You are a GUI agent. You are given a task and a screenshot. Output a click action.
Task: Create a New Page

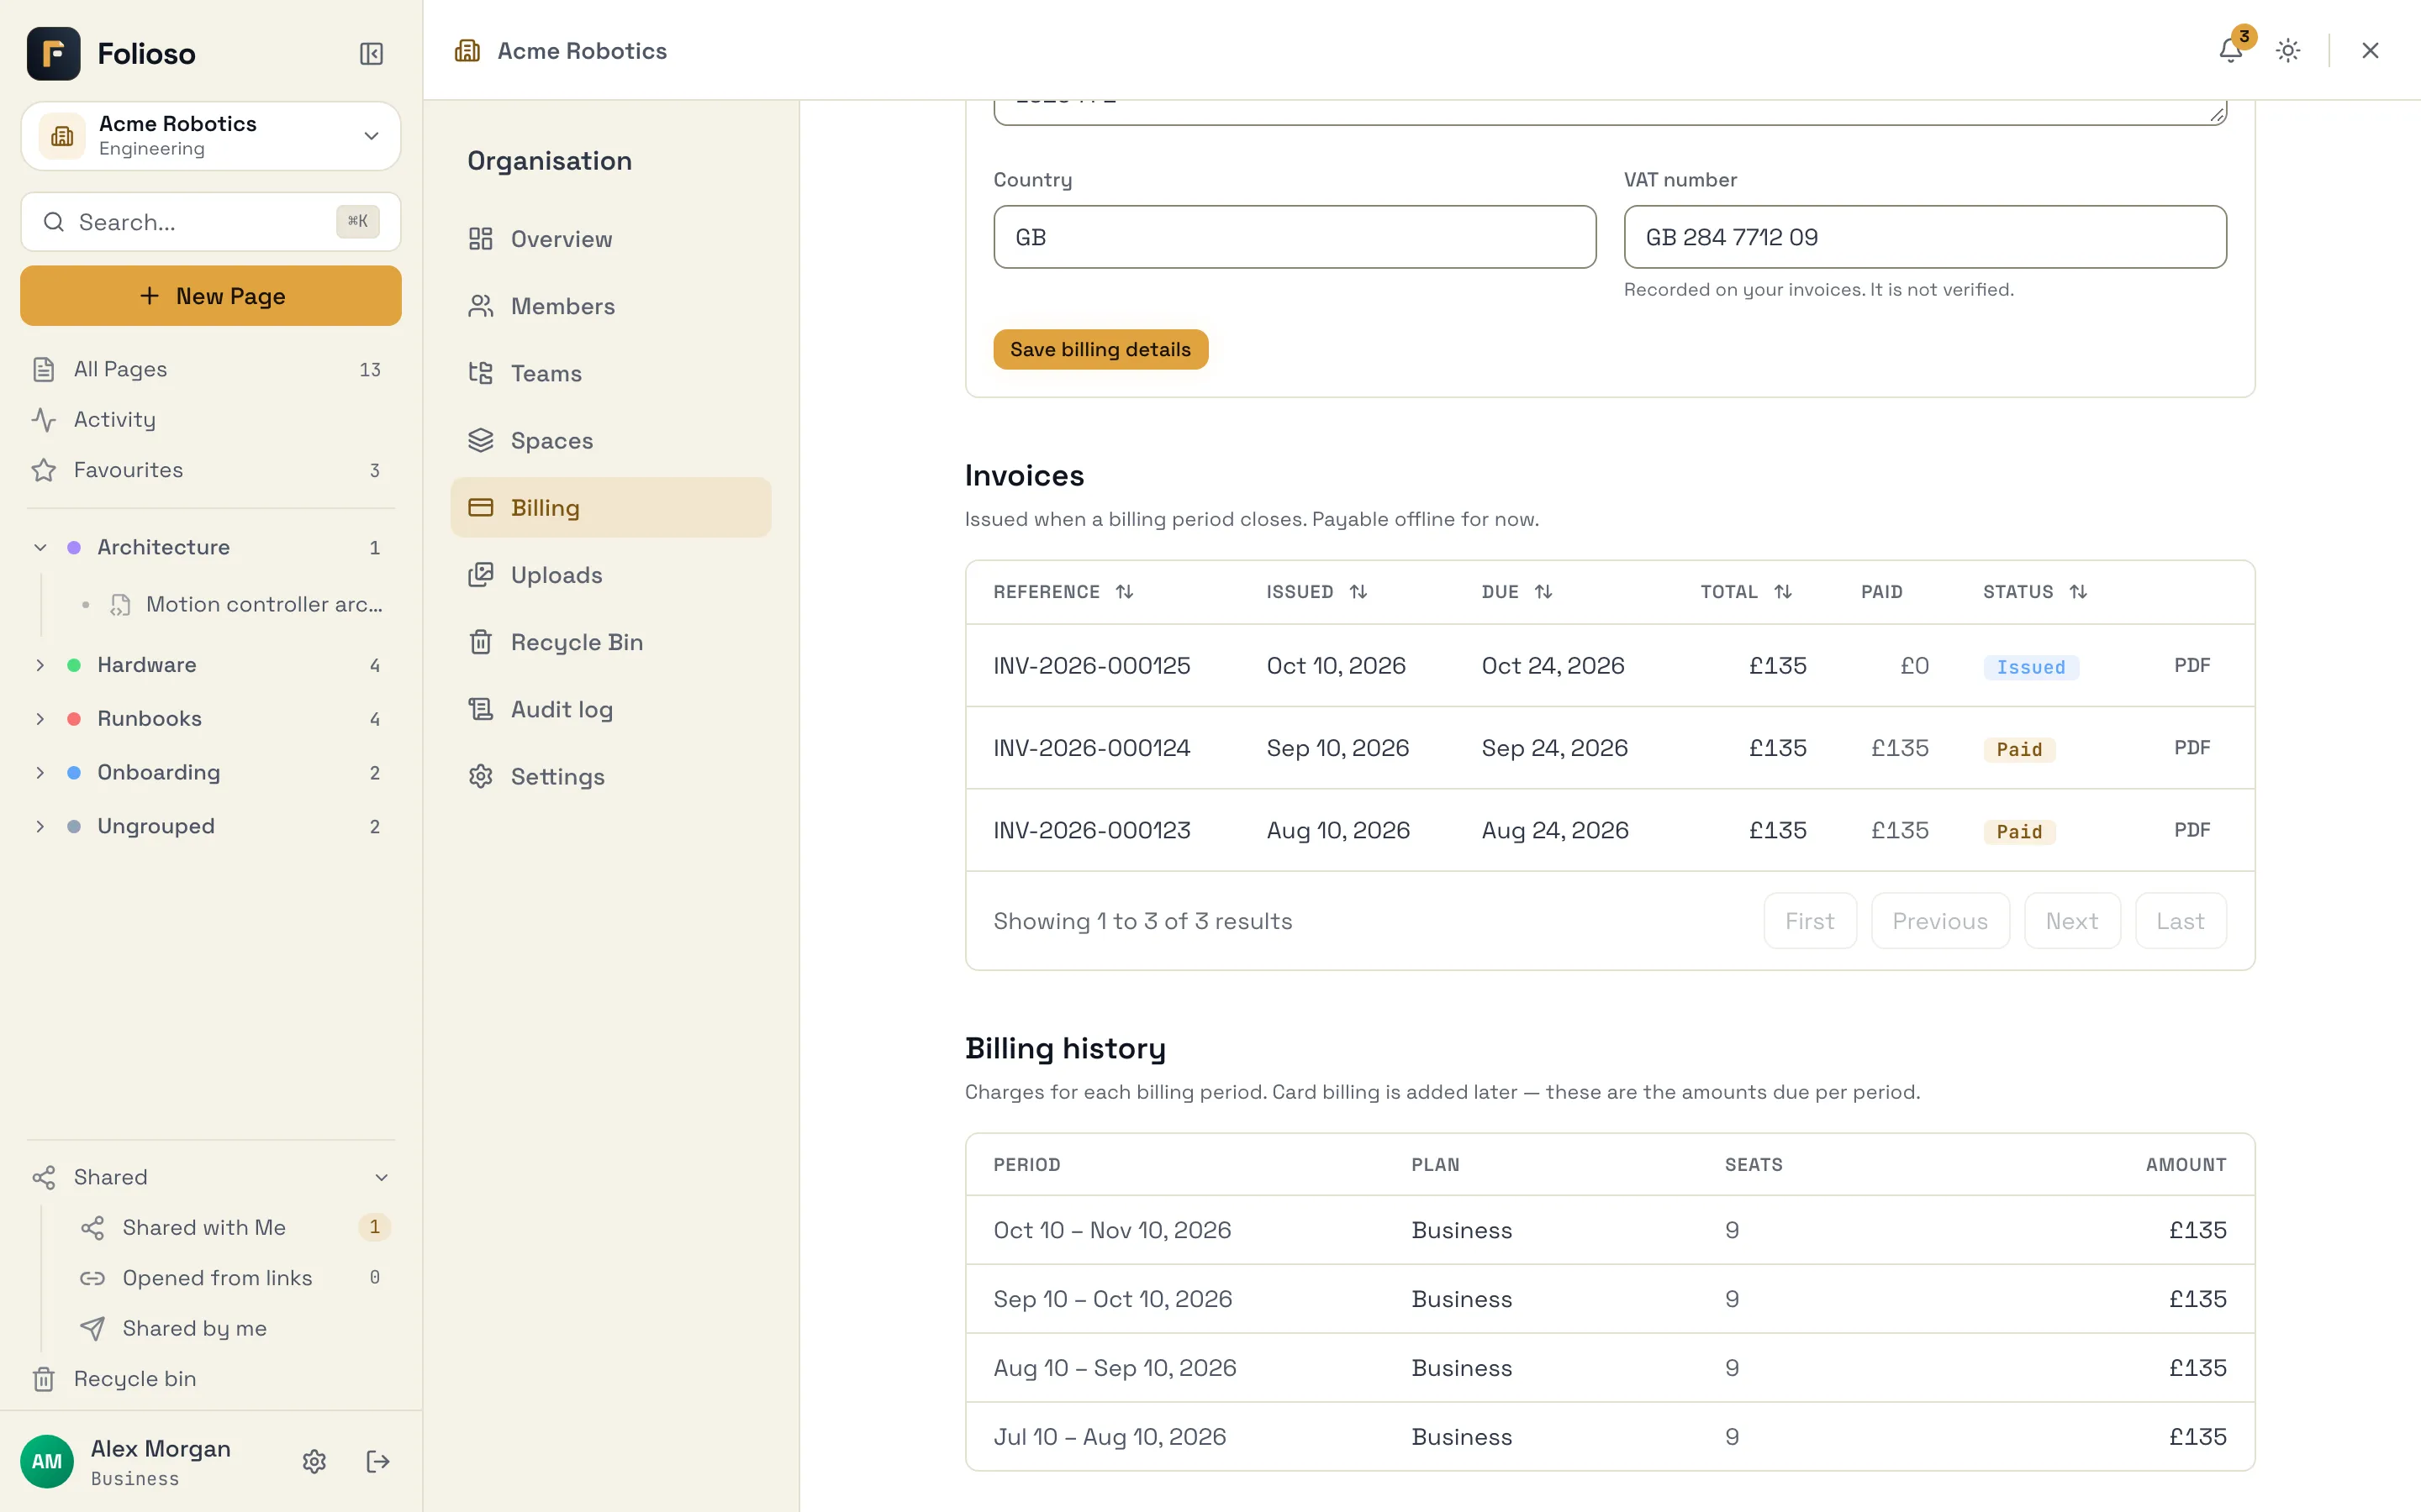click(x=211, y=296)
